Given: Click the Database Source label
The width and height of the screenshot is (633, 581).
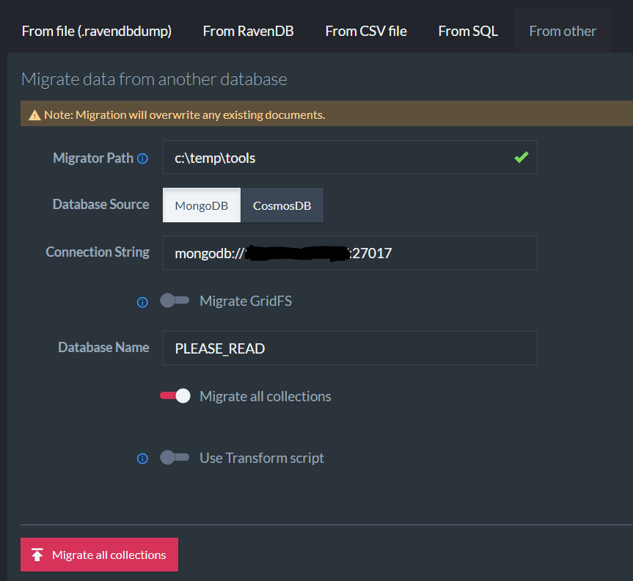Looking at the screenshot, I should pyautogui.click(x=101, y=204).
